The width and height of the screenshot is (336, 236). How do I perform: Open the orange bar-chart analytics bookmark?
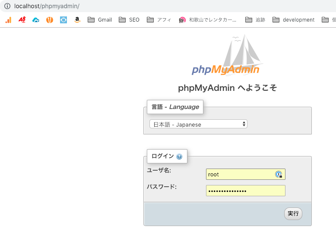click(x=8, y=20)
